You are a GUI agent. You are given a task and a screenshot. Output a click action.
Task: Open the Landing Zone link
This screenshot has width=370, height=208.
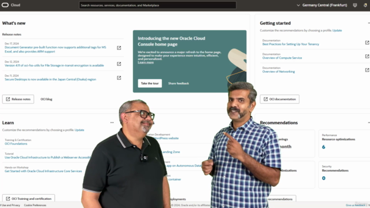171,152
